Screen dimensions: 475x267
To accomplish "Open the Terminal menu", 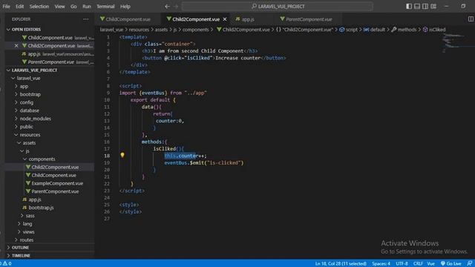I will coord(105,7).
